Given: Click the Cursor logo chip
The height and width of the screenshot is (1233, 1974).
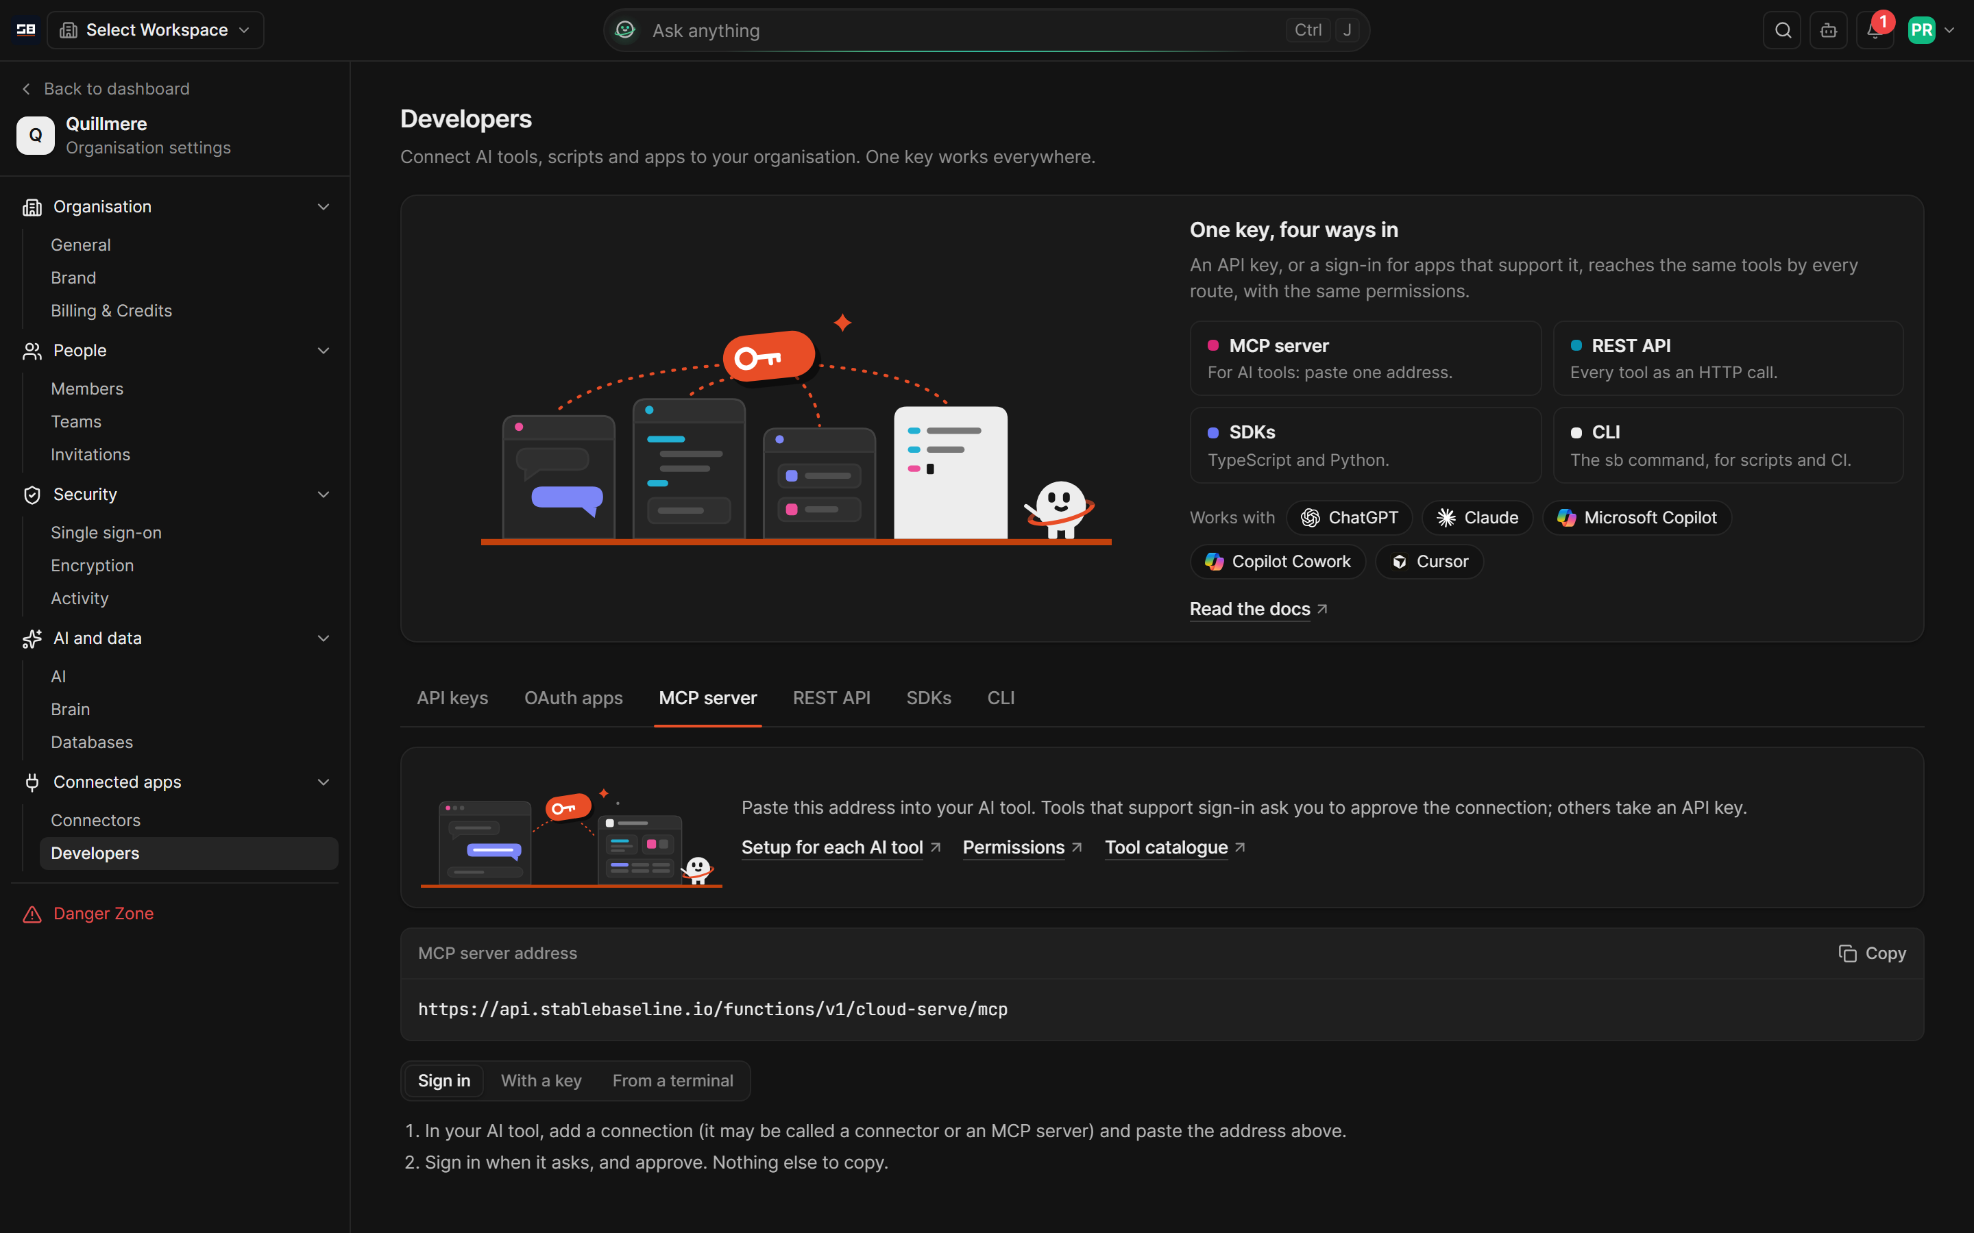Looking at the screenshot, I should (x=1429, y=562).
